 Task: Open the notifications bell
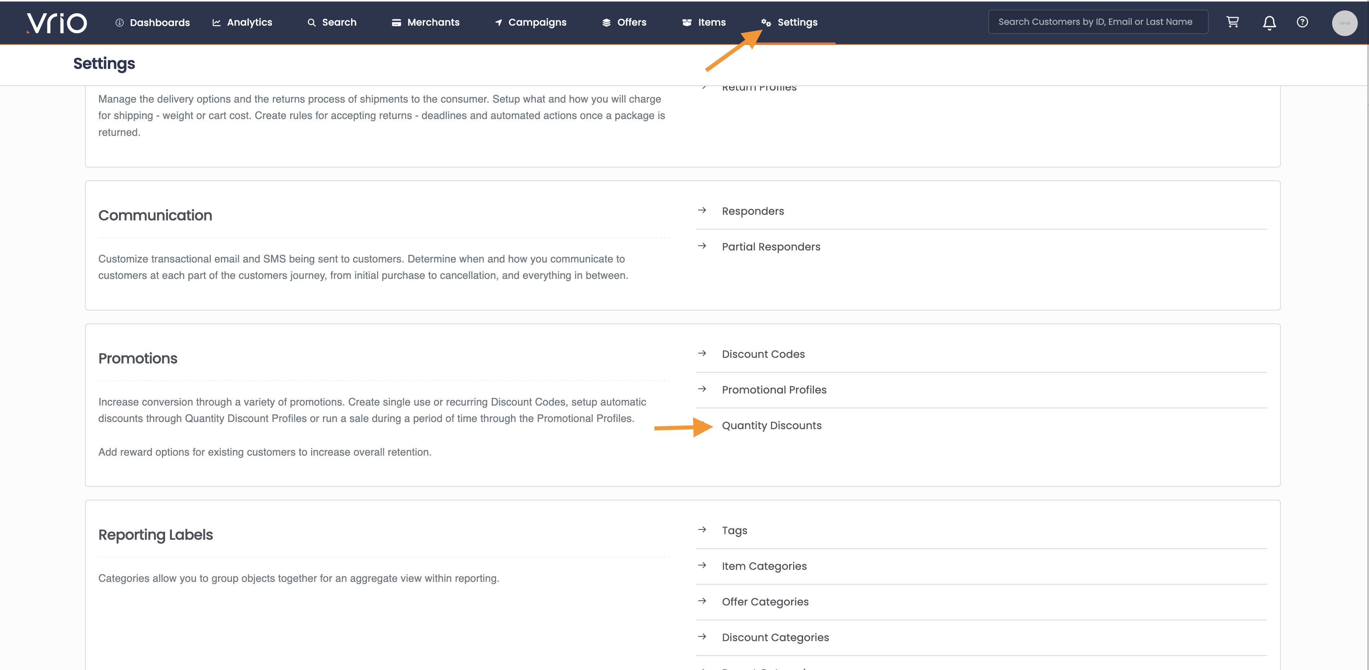(1270, 23)
